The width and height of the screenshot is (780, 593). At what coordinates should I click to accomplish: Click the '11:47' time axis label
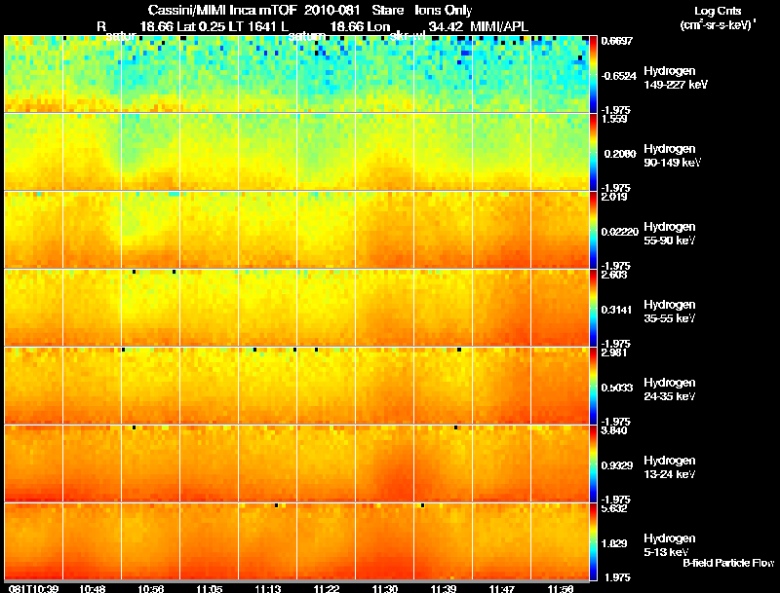(x=501, y=588)
